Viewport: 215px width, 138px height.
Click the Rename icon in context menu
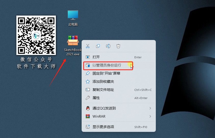108,46
